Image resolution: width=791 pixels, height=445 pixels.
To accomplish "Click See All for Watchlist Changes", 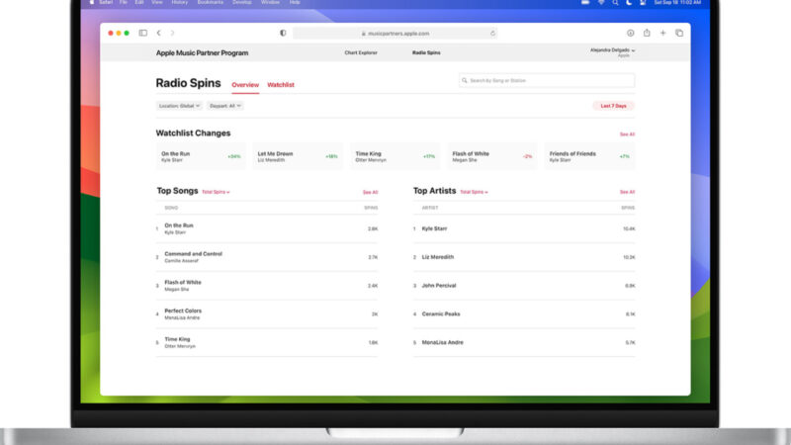I will click(627, 134).
